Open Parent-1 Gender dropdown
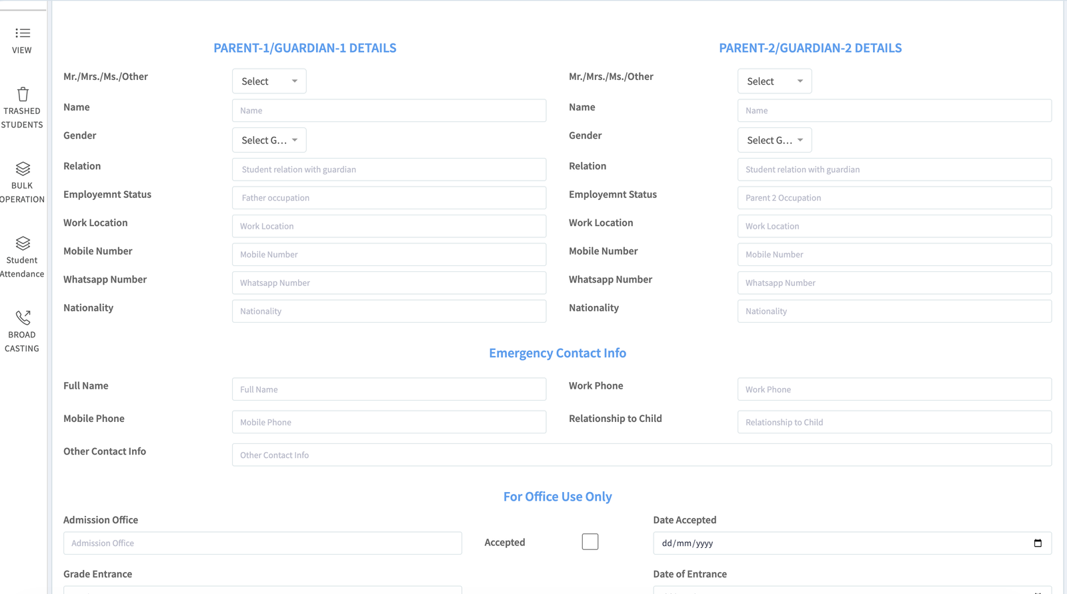 pyautogui.click(x=269, y=140)
